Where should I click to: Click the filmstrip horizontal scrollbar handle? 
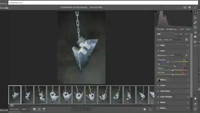point(12,105)
